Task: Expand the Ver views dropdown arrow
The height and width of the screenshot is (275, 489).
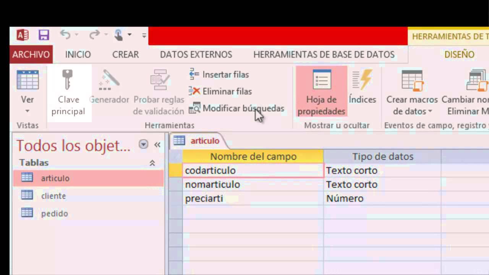Action: pos(28,111)
